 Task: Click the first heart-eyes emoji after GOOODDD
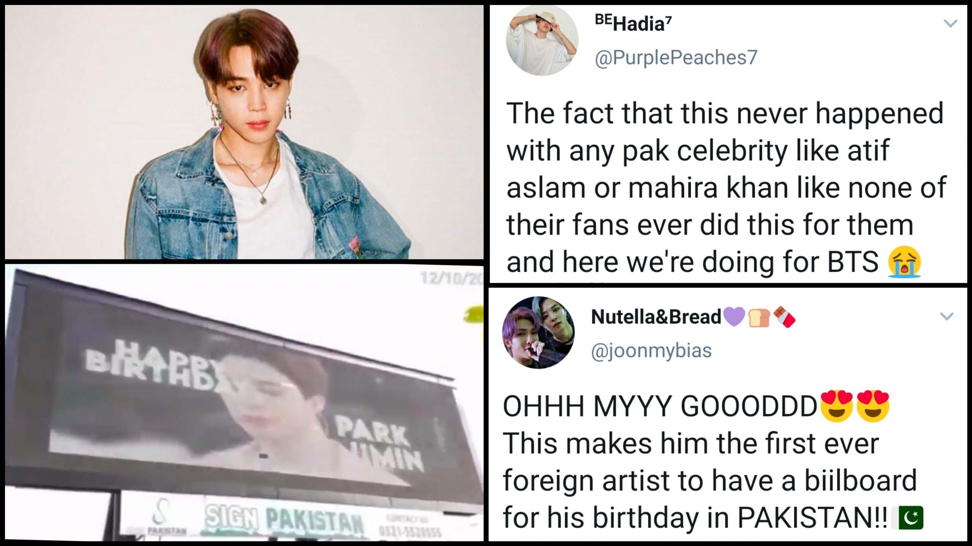click(836, 406)
